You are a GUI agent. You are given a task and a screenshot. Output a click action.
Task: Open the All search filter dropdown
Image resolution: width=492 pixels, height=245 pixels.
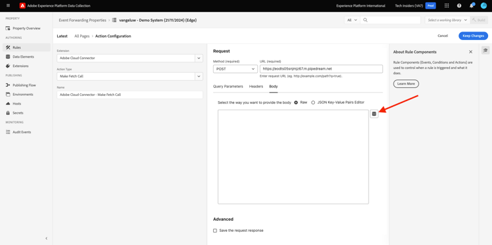click(352, 20)
